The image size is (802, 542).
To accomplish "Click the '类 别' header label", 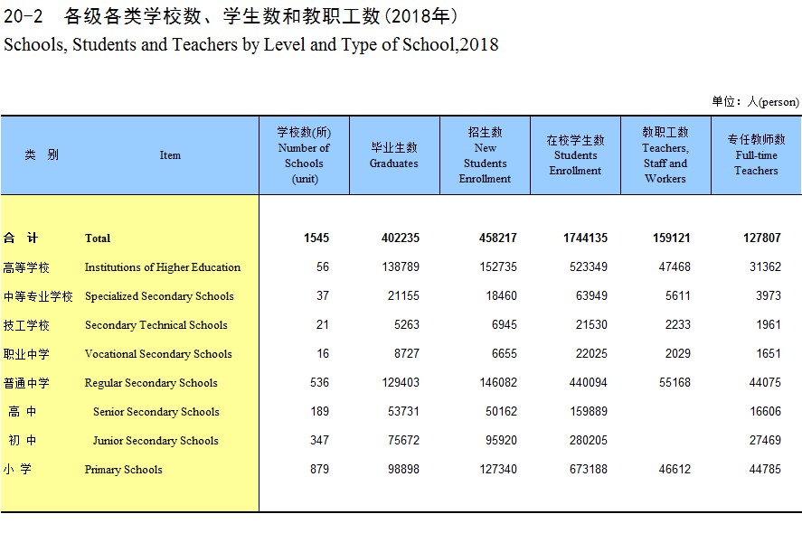I will (x=42, y=154).
